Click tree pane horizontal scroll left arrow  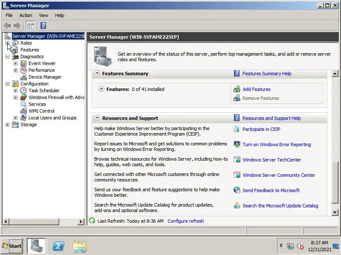[6, 221]
